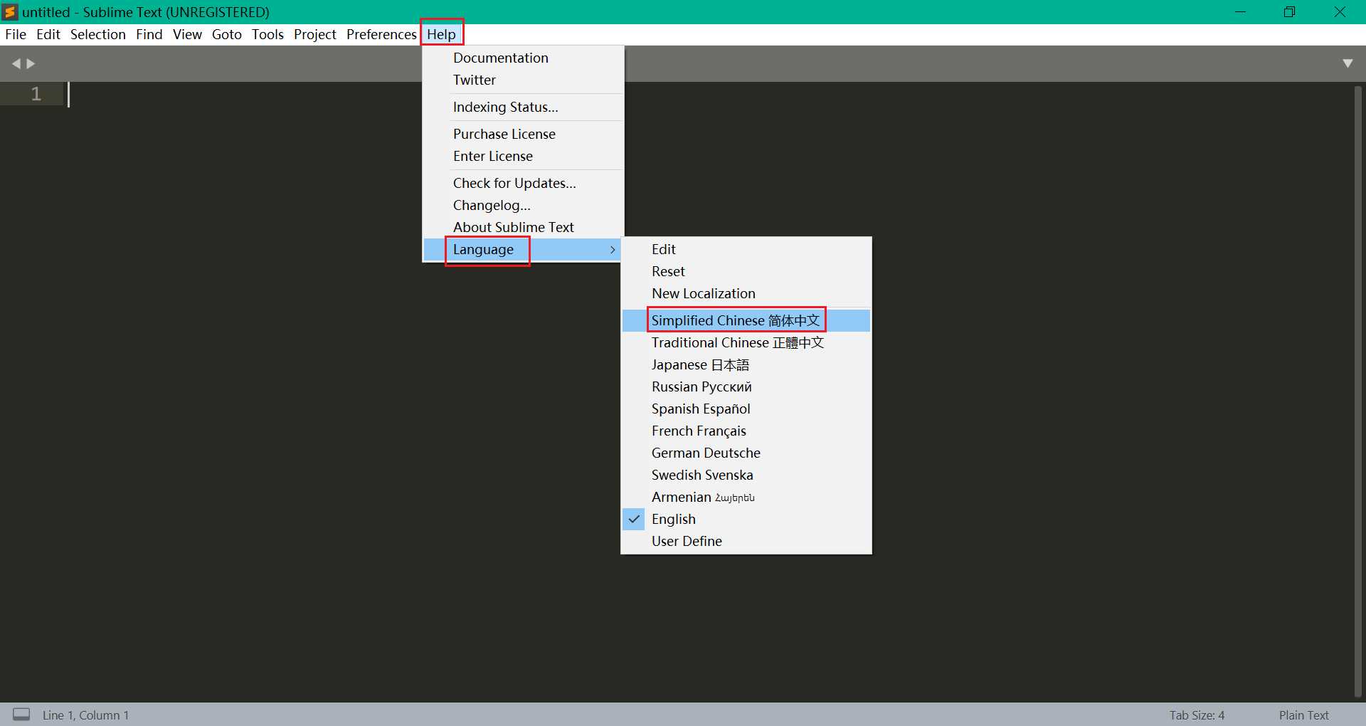Minimize the Sublime Text window
This screenshot has height=726, width=1366.
[x=1240, y=12]
